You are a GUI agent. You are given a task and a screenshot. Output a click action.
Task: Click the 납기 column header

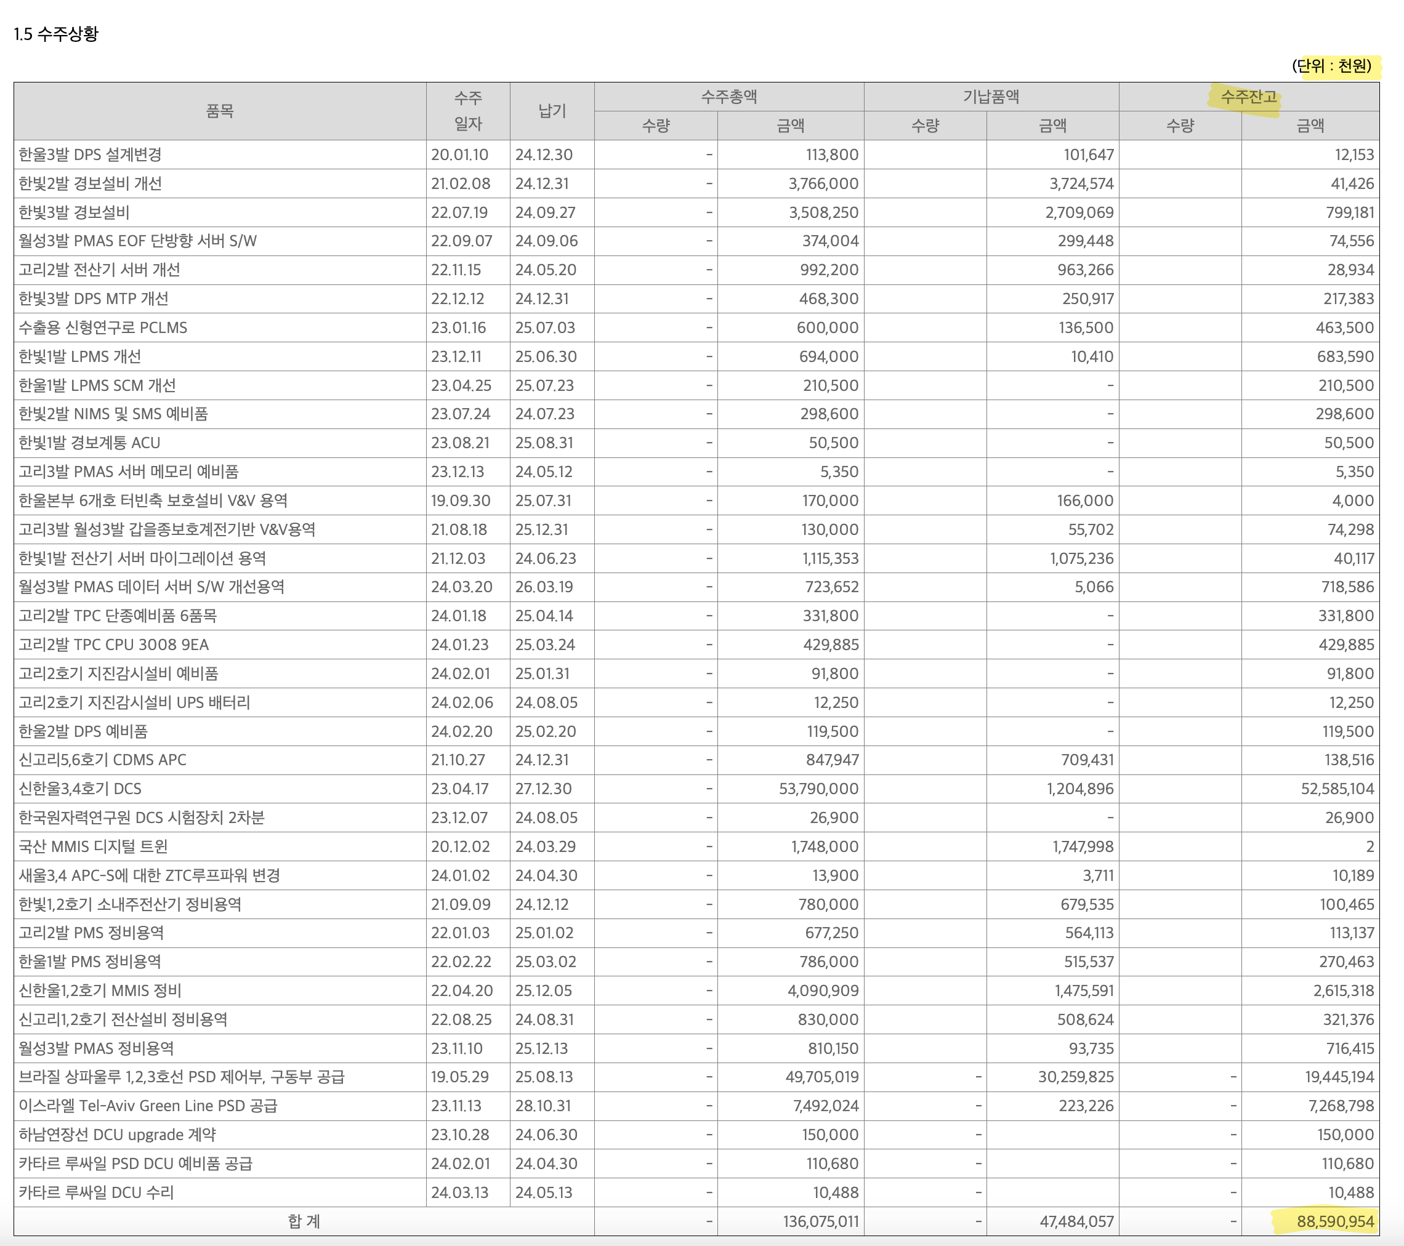(552, 111)
